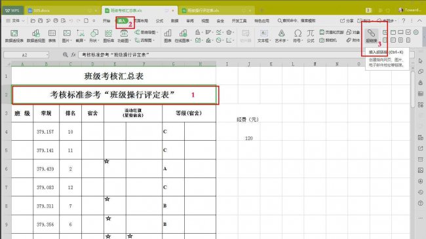Select cell with title 班级考核汇总表
This screenshot has width=426, height=239.
(114, 76)
